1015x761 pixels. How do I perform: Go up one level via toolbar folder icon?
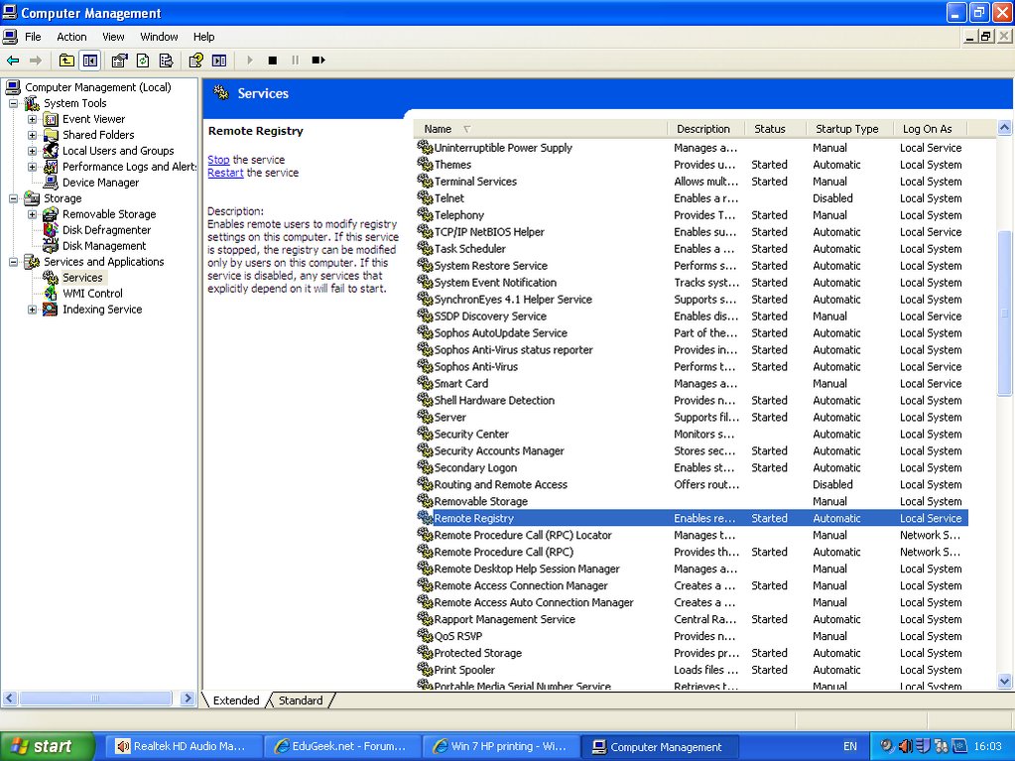66,61
